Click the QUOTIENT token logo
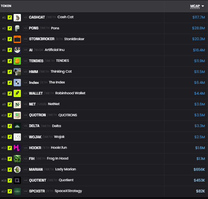This screenshot has height=199, width=208. pos(17,180)
